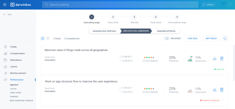Click the EDIT GOALS button
The image size is (235, 109).
click(211, 39)
